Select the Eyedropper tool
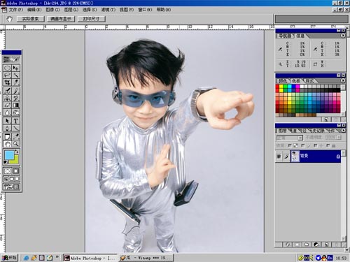Image resolution: width=350 pixels, height=262 pixels. [x=15, y=136]
